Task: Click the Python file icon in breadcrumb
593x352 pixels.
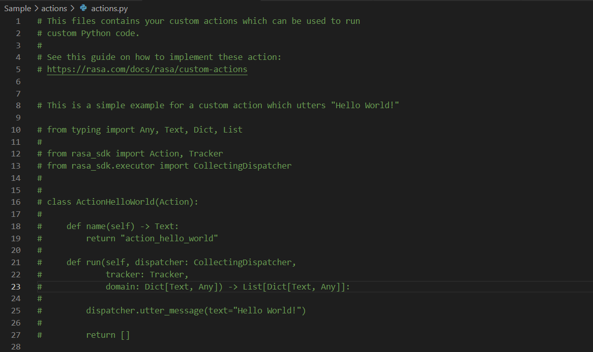Action: click(83, 8)
